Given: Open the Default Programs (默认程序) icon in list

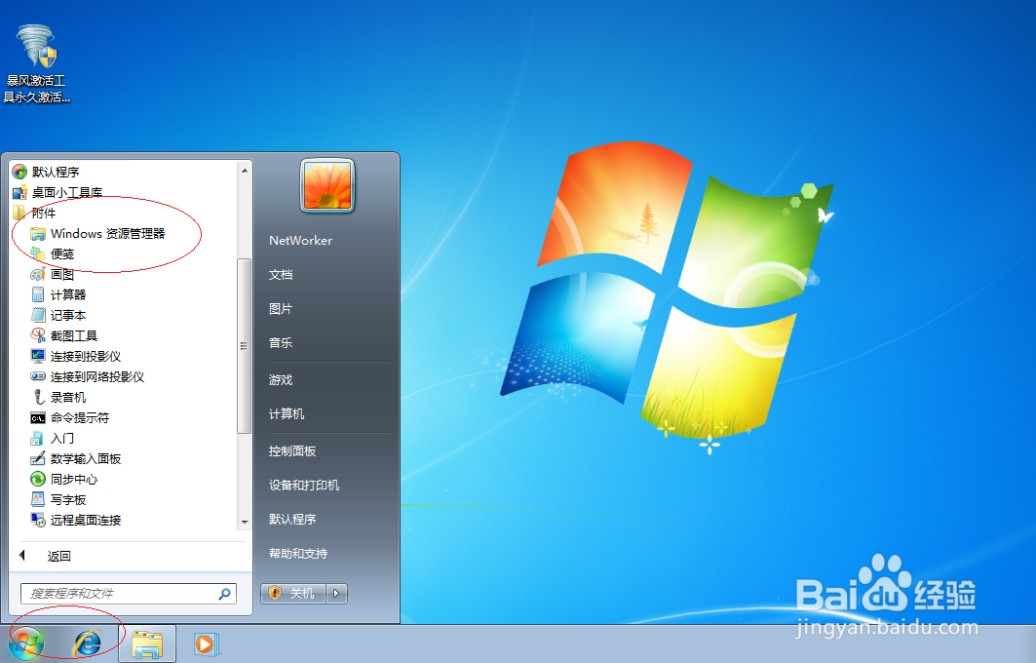Looking at the screenshot, I should 19,172.
